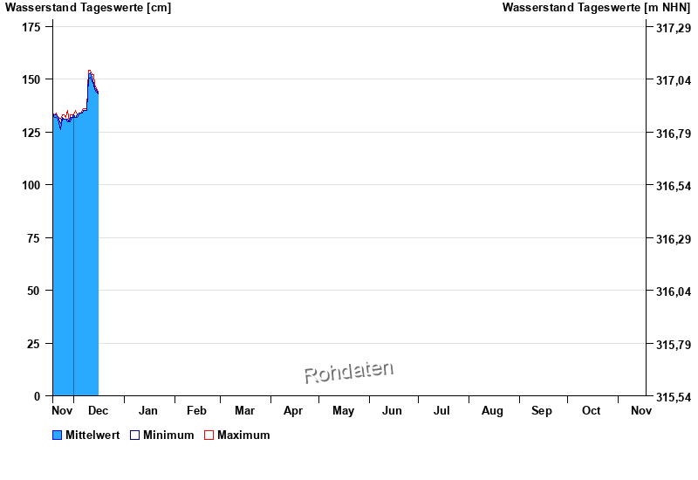Click the blue filled water level area
Image resolution: width=698 pixels, height=480 pixels.
click(x=75, y=262)
